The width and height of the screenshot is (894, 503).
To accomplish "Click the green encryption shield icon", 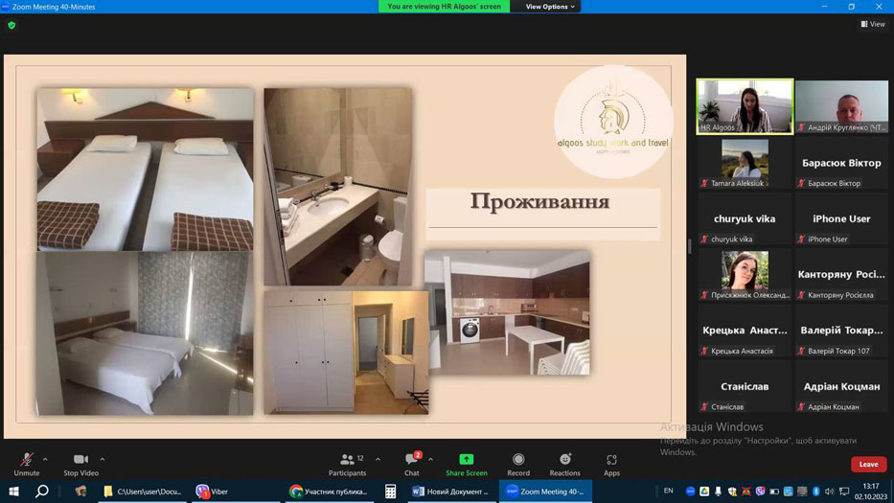I will pyautogui.click(x=11, y=25).
